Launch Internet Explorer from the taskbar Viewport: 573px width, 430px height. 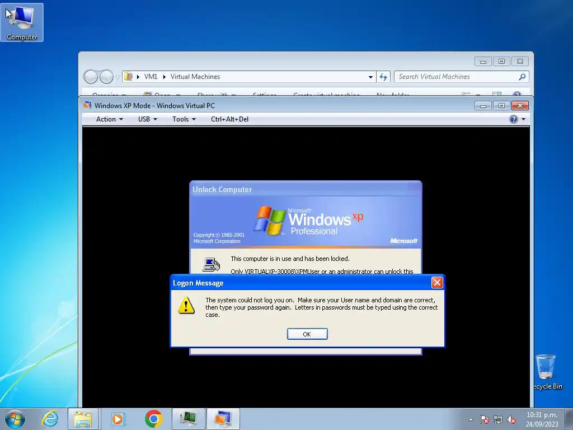click(x=50, y=419)
